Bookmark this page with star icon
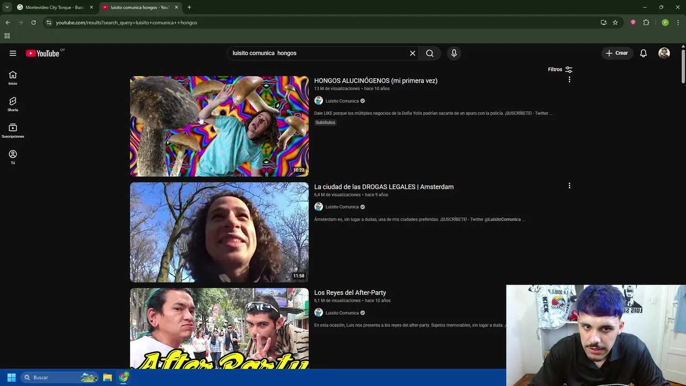This screenshot has width=686, height=386. tap(615, 23)
